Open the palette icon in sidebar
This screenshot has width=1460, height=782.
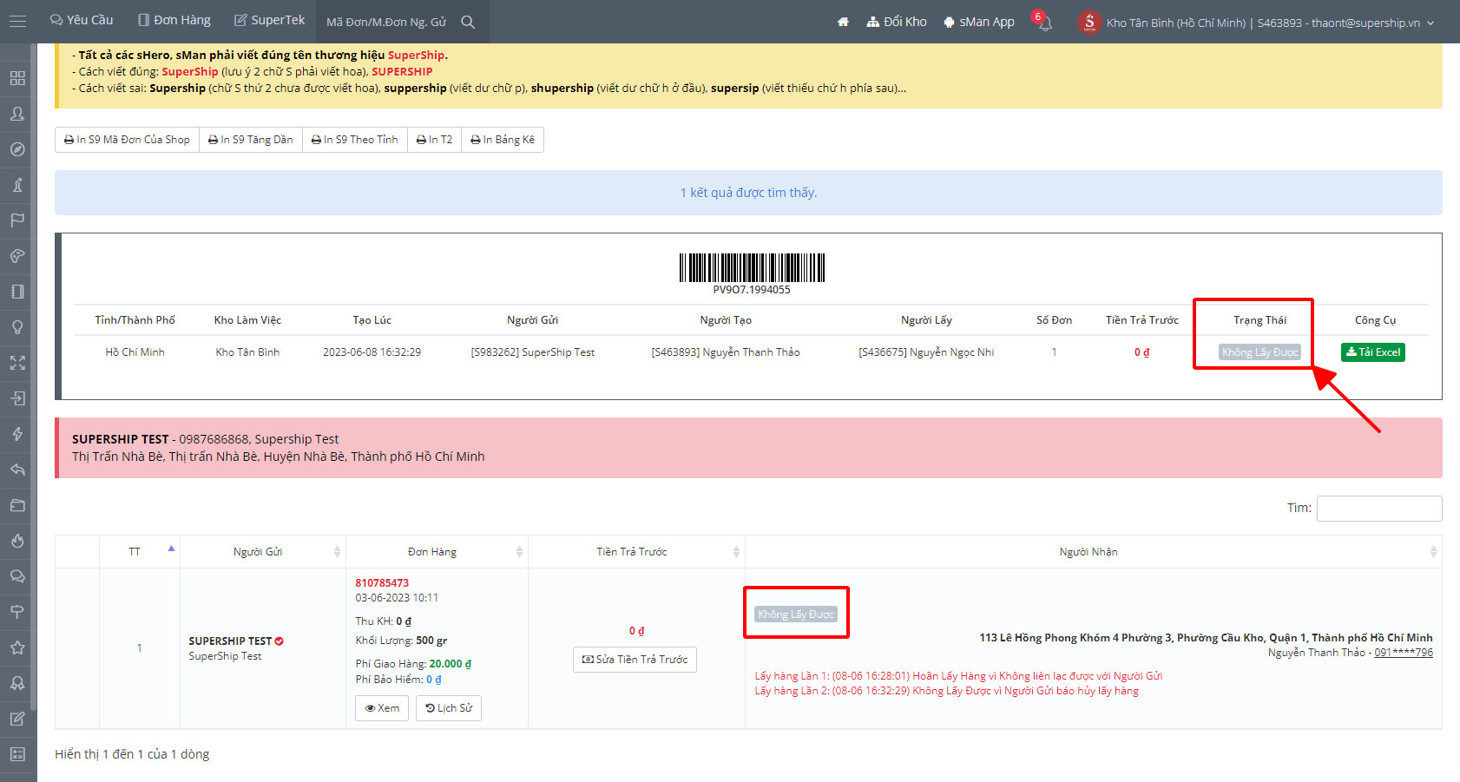click(17, 256)
